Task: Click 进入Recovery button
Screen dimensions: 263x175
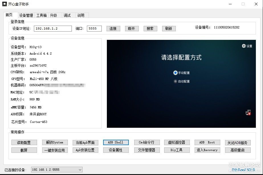Action: [x=207, y=150]
